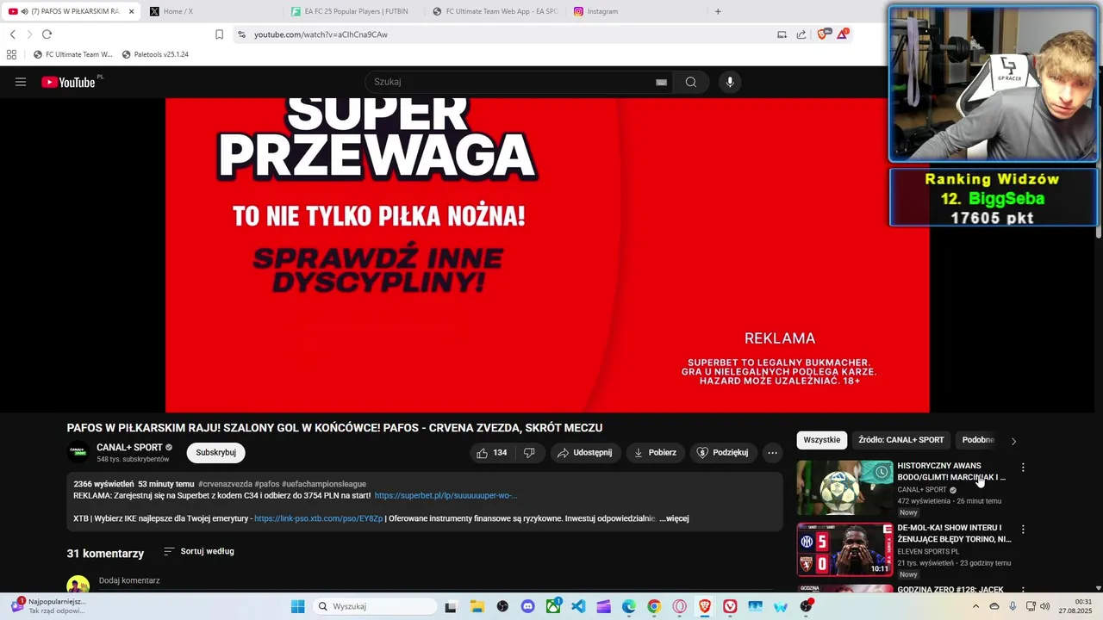Viewport: 1103px width, 620px height.
Task: Subscribe to CANAL+ SPORT with Subskrybuj
Action: coord(215,452)
